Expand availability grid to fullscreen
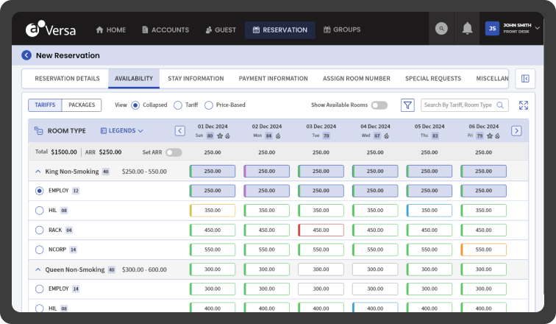556x324 pixels. click(x=523, y=105)
